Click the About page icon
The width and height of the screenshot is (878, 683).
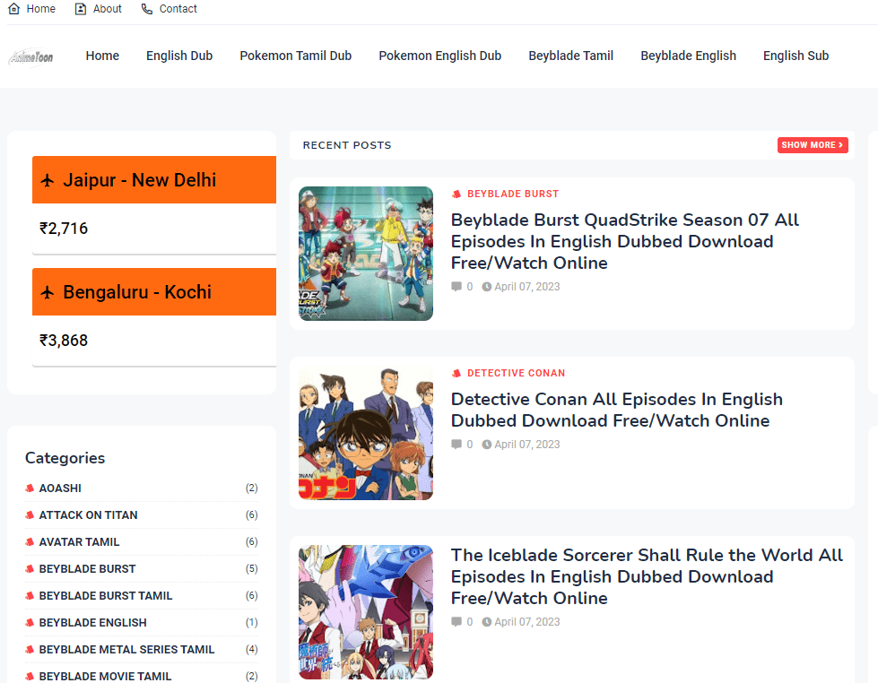point(81,9)
